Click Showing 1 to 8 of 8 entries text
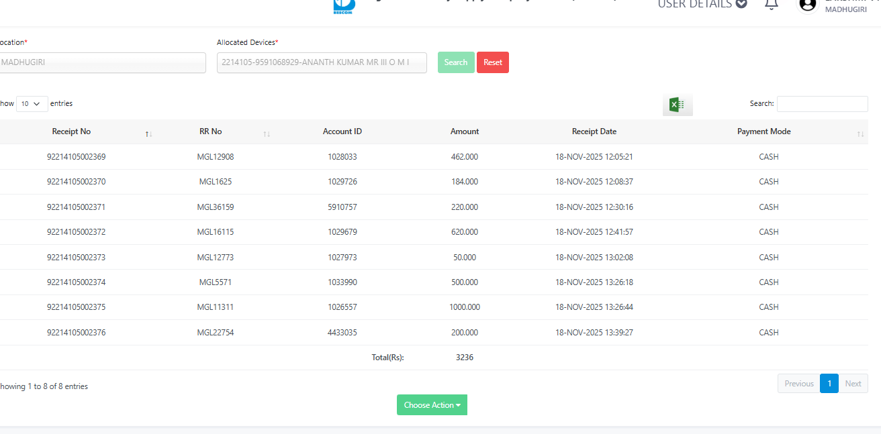 (44, 386)
